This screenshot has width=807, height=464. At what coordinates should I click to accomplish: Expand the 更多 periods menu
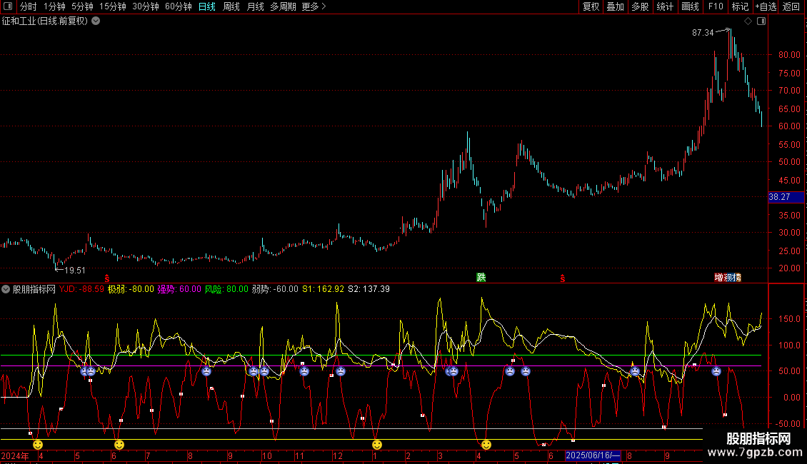[314, 6]
